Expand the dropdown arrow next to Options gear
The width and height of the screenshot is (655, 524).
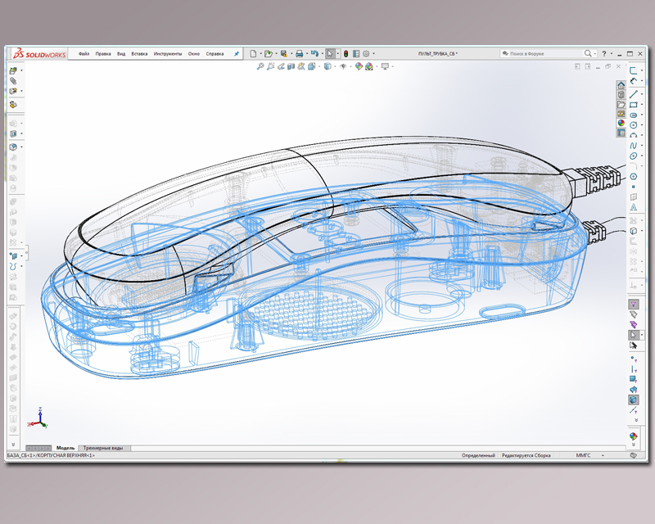pos(373,53)
